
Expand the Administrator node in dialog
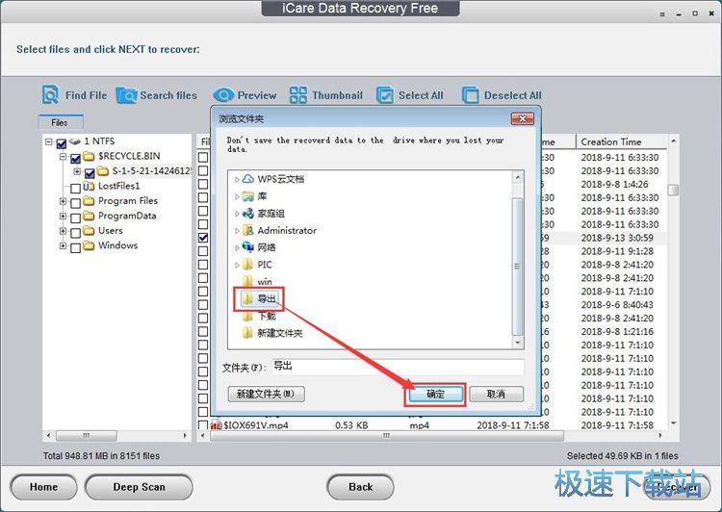[x=237, y=231]
